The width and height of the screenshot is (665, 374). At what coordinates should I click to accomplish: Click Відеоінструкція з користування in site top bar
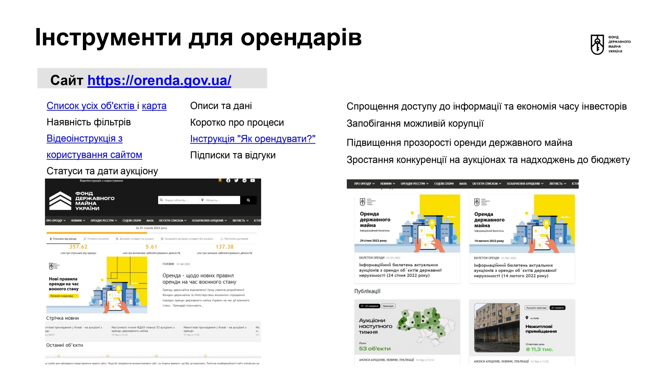[101, 181]
